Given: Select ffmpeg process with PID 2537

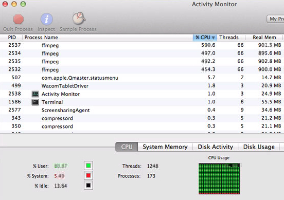Looking at the screenshot, I should coord(142,45).
